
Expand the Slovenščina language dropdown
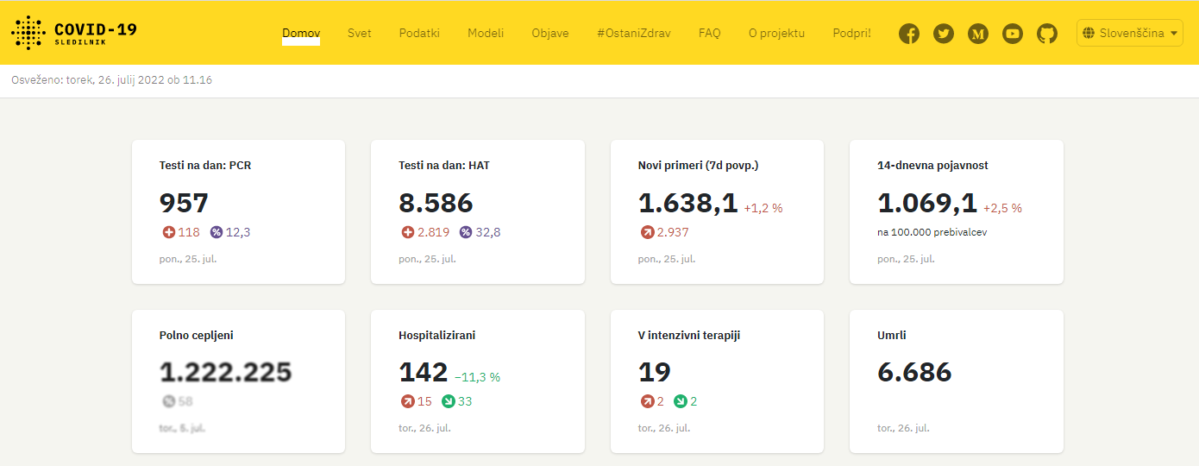click(1130, 34)
